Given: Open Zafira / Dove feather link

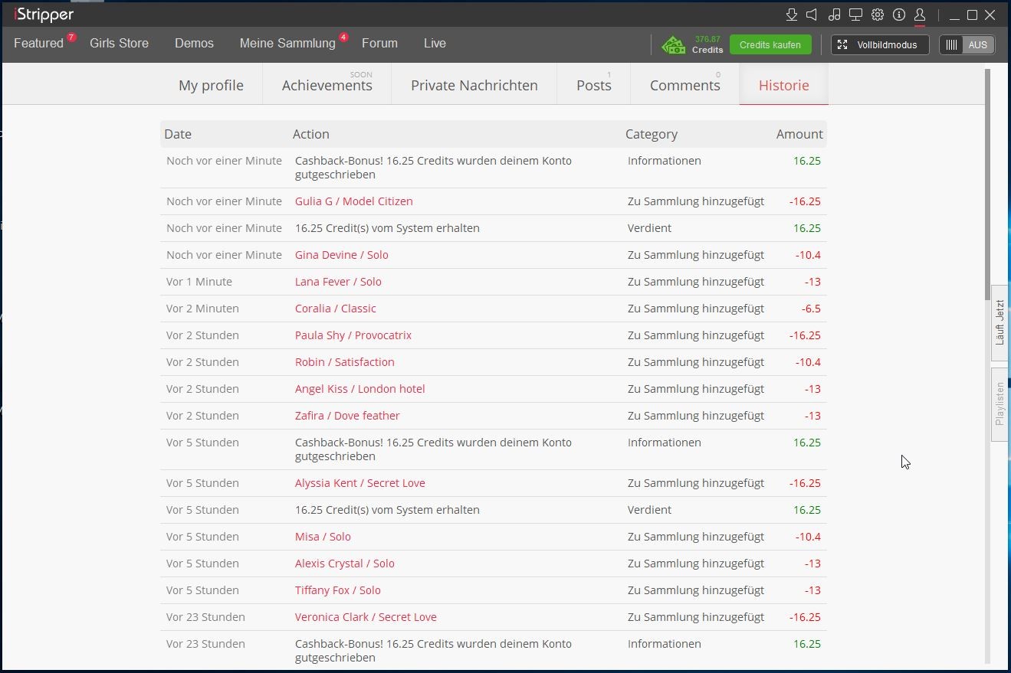Looking at the screenshot, I should (347, 416).
